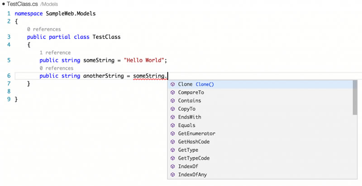Click the method icon beside CopyTo
Image resolution: width=362 pixels, height=186 pixels.
point(172,109)
